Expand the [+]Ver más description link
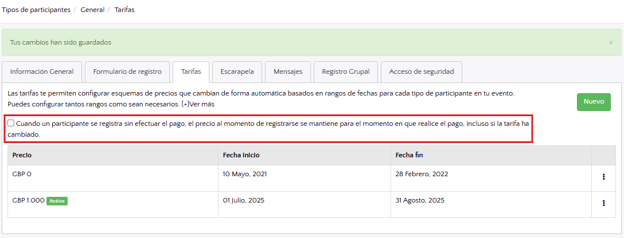 point(198,104)
